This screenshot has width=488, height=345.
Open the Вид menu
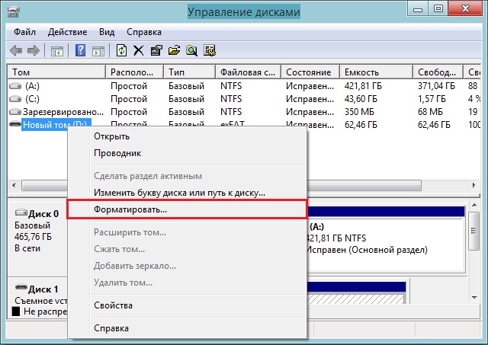point(108,32)
